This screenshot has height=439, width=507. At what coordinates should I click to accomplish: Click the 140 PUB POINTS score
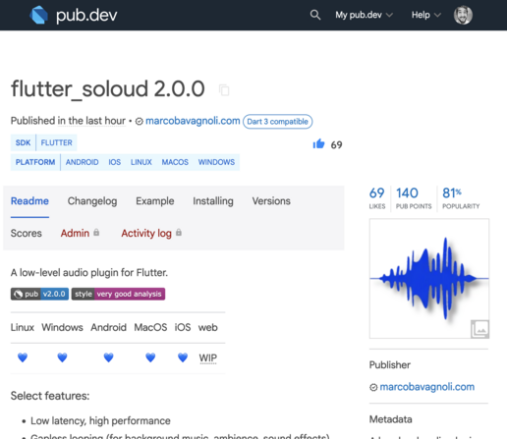coord(414,198)
